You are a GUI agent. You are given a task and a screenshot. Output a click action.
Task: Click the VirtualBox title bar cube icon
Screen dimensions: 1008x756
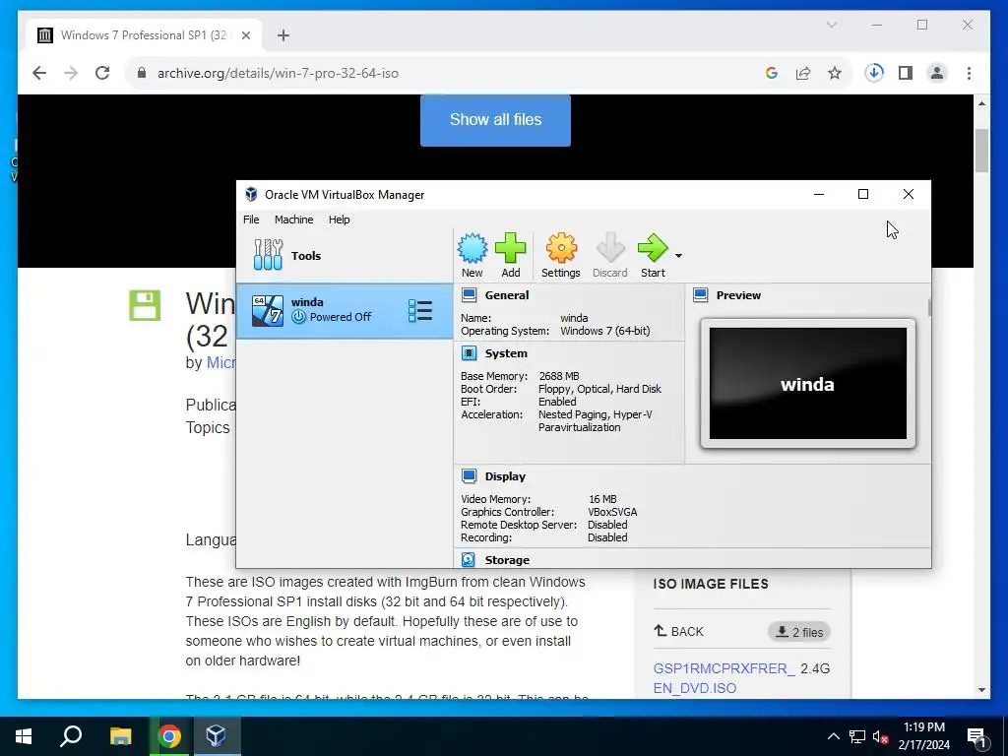(x=251, y=194)
